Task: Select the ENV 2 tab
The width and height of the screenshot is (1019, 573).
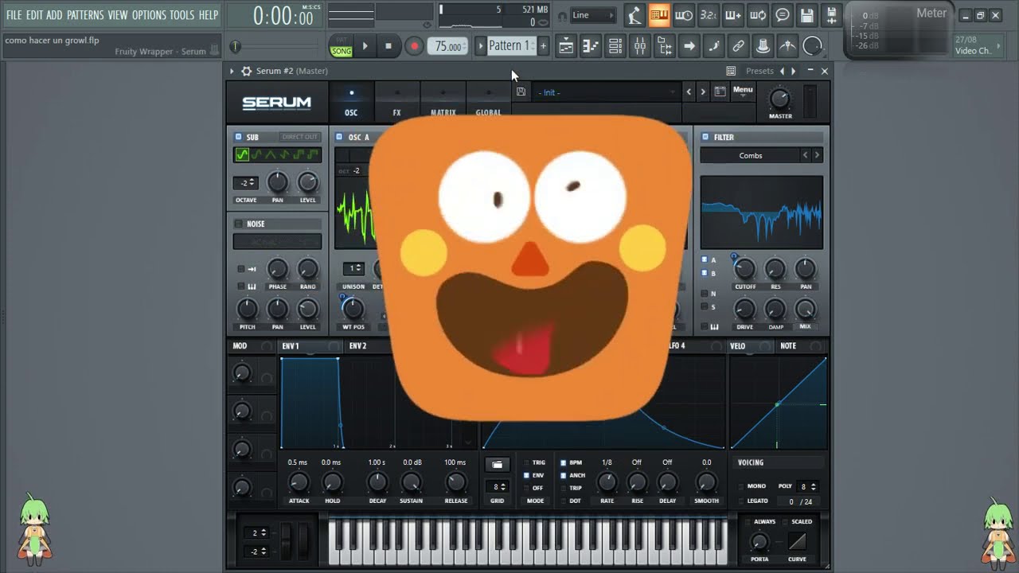Action: (358, 346)
